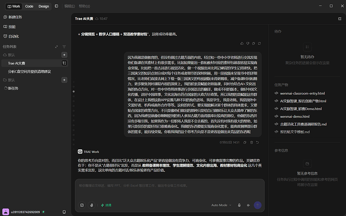Screen dimensions: 346x216
Task: Click the 07月02日 14:51 timestamp
Action: point(229,142)
